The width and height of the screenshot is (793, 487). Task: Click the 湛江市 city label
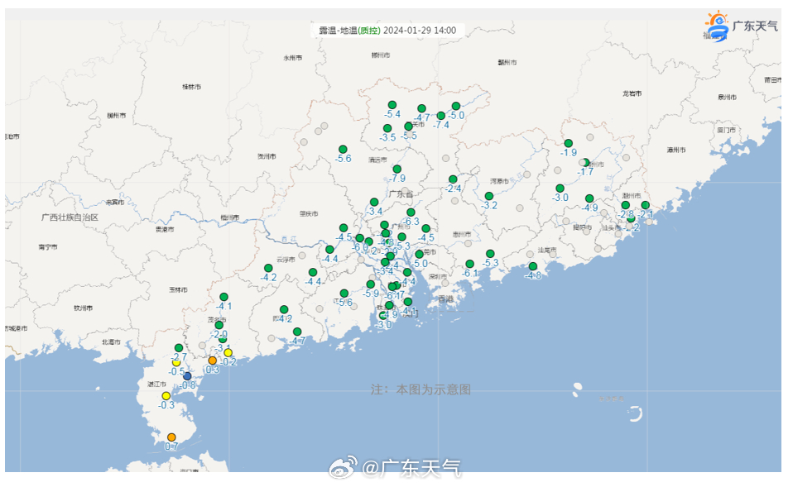coord(156,384)
